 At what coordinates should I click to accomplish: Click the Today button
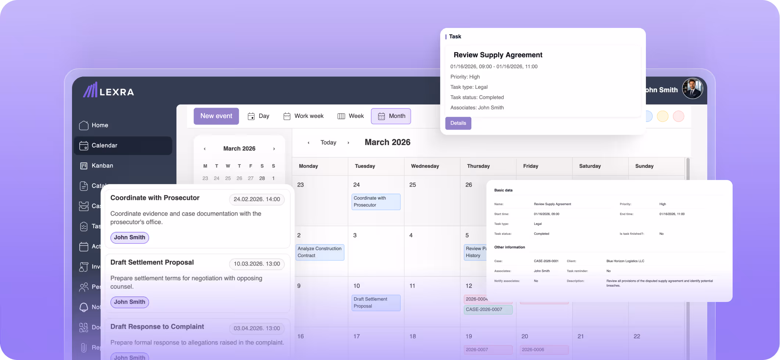tap(328, 143)
